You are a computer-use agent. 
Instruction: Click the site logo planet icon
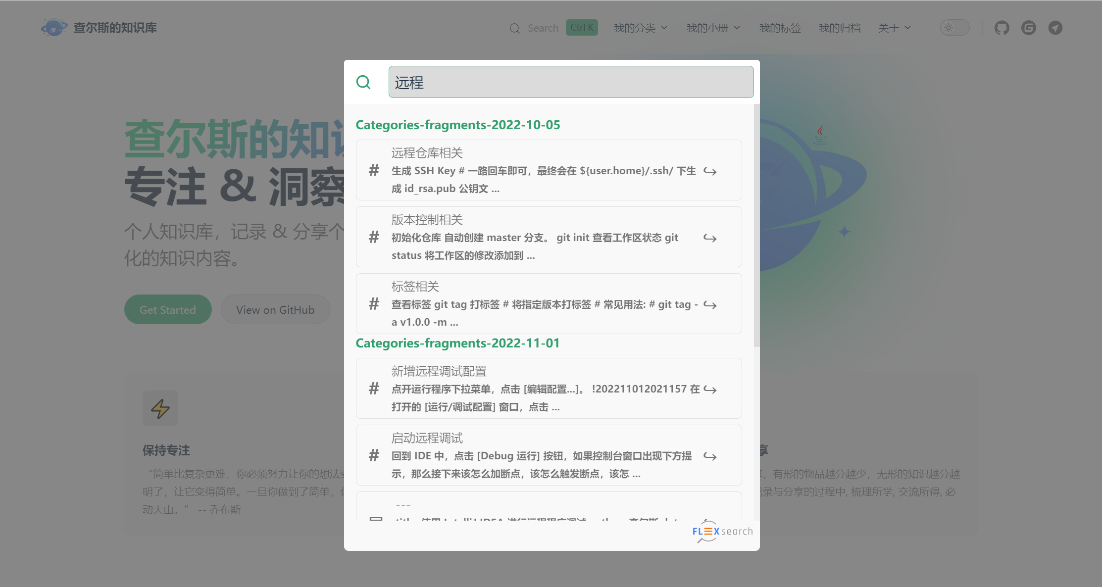(54, 28)
